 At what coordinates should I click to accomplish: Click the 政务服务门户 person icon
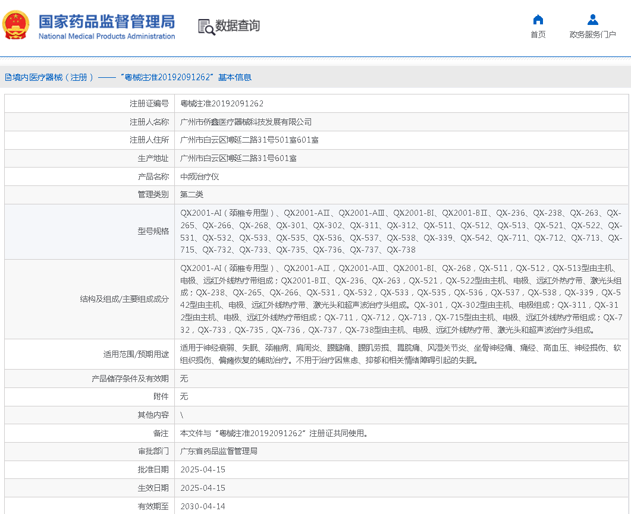click(x=592, y=20)
